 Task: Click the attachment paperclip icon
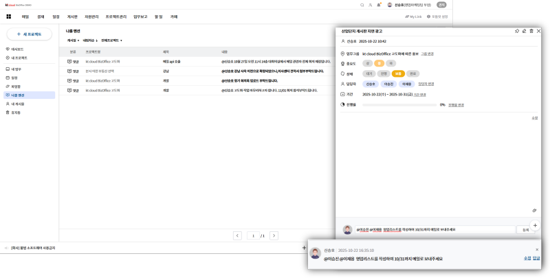pyautogui.click(x=534, y=211)
